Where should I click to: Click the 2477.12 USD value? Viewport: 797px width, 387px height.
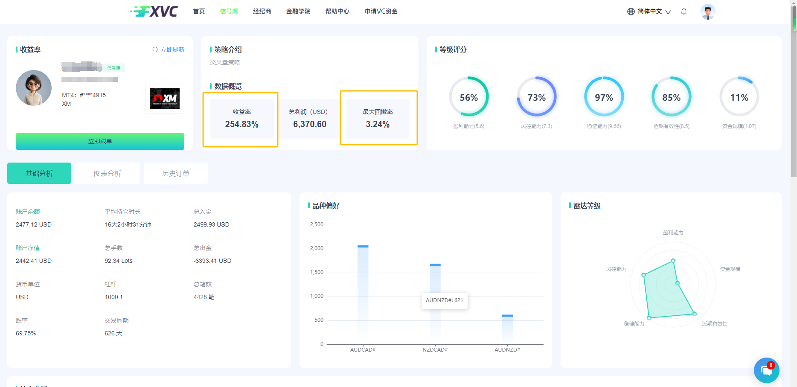[34, 224]
